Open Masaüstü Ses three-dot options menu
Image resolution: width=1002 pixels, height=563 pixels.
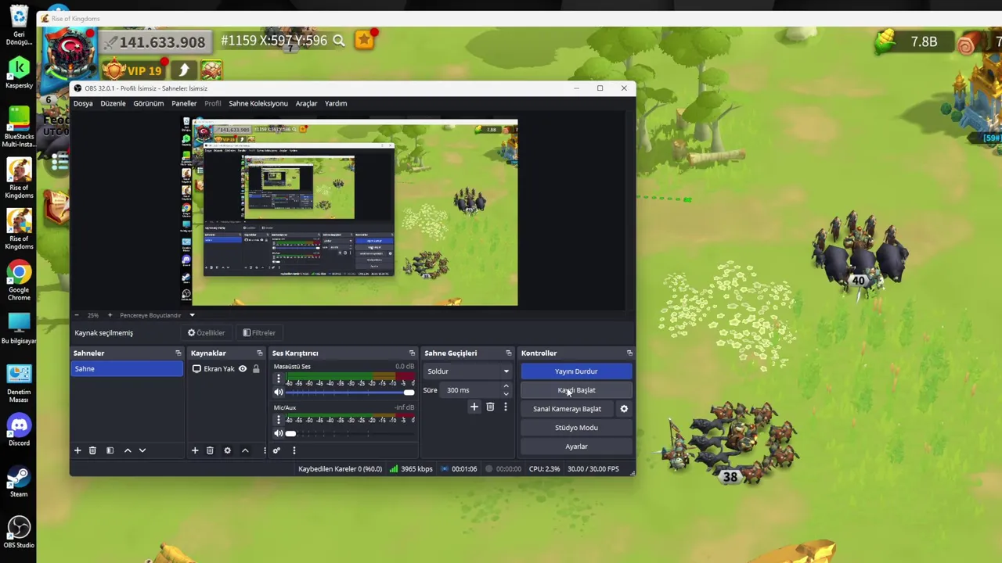pos(278,379)
